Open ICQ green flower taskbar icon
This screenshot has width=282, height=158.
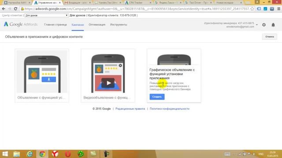click(81, 154)
